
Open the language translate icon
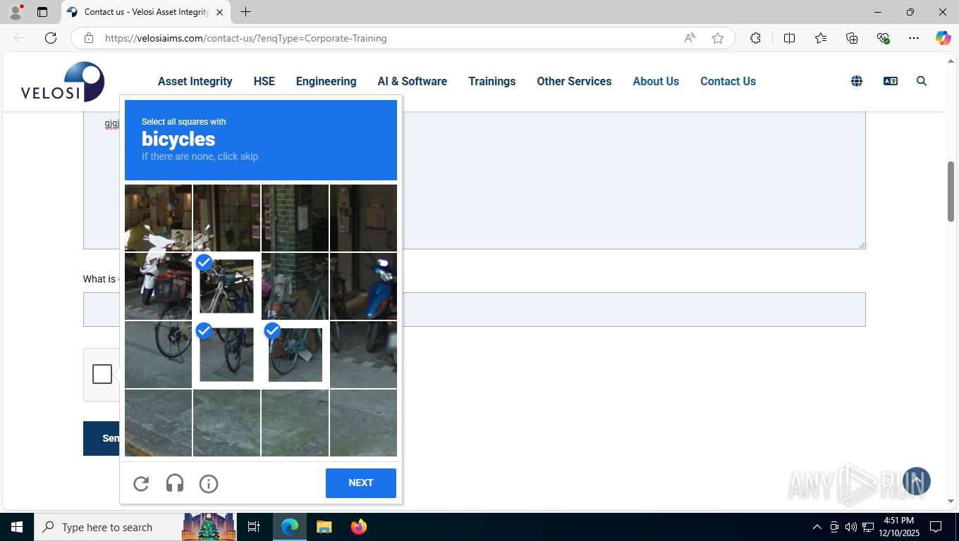click(891, 81)
